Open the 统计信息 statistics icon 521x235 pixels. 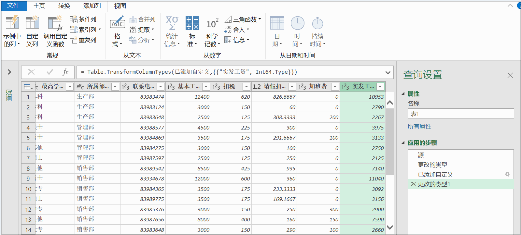tap(172, 23)
